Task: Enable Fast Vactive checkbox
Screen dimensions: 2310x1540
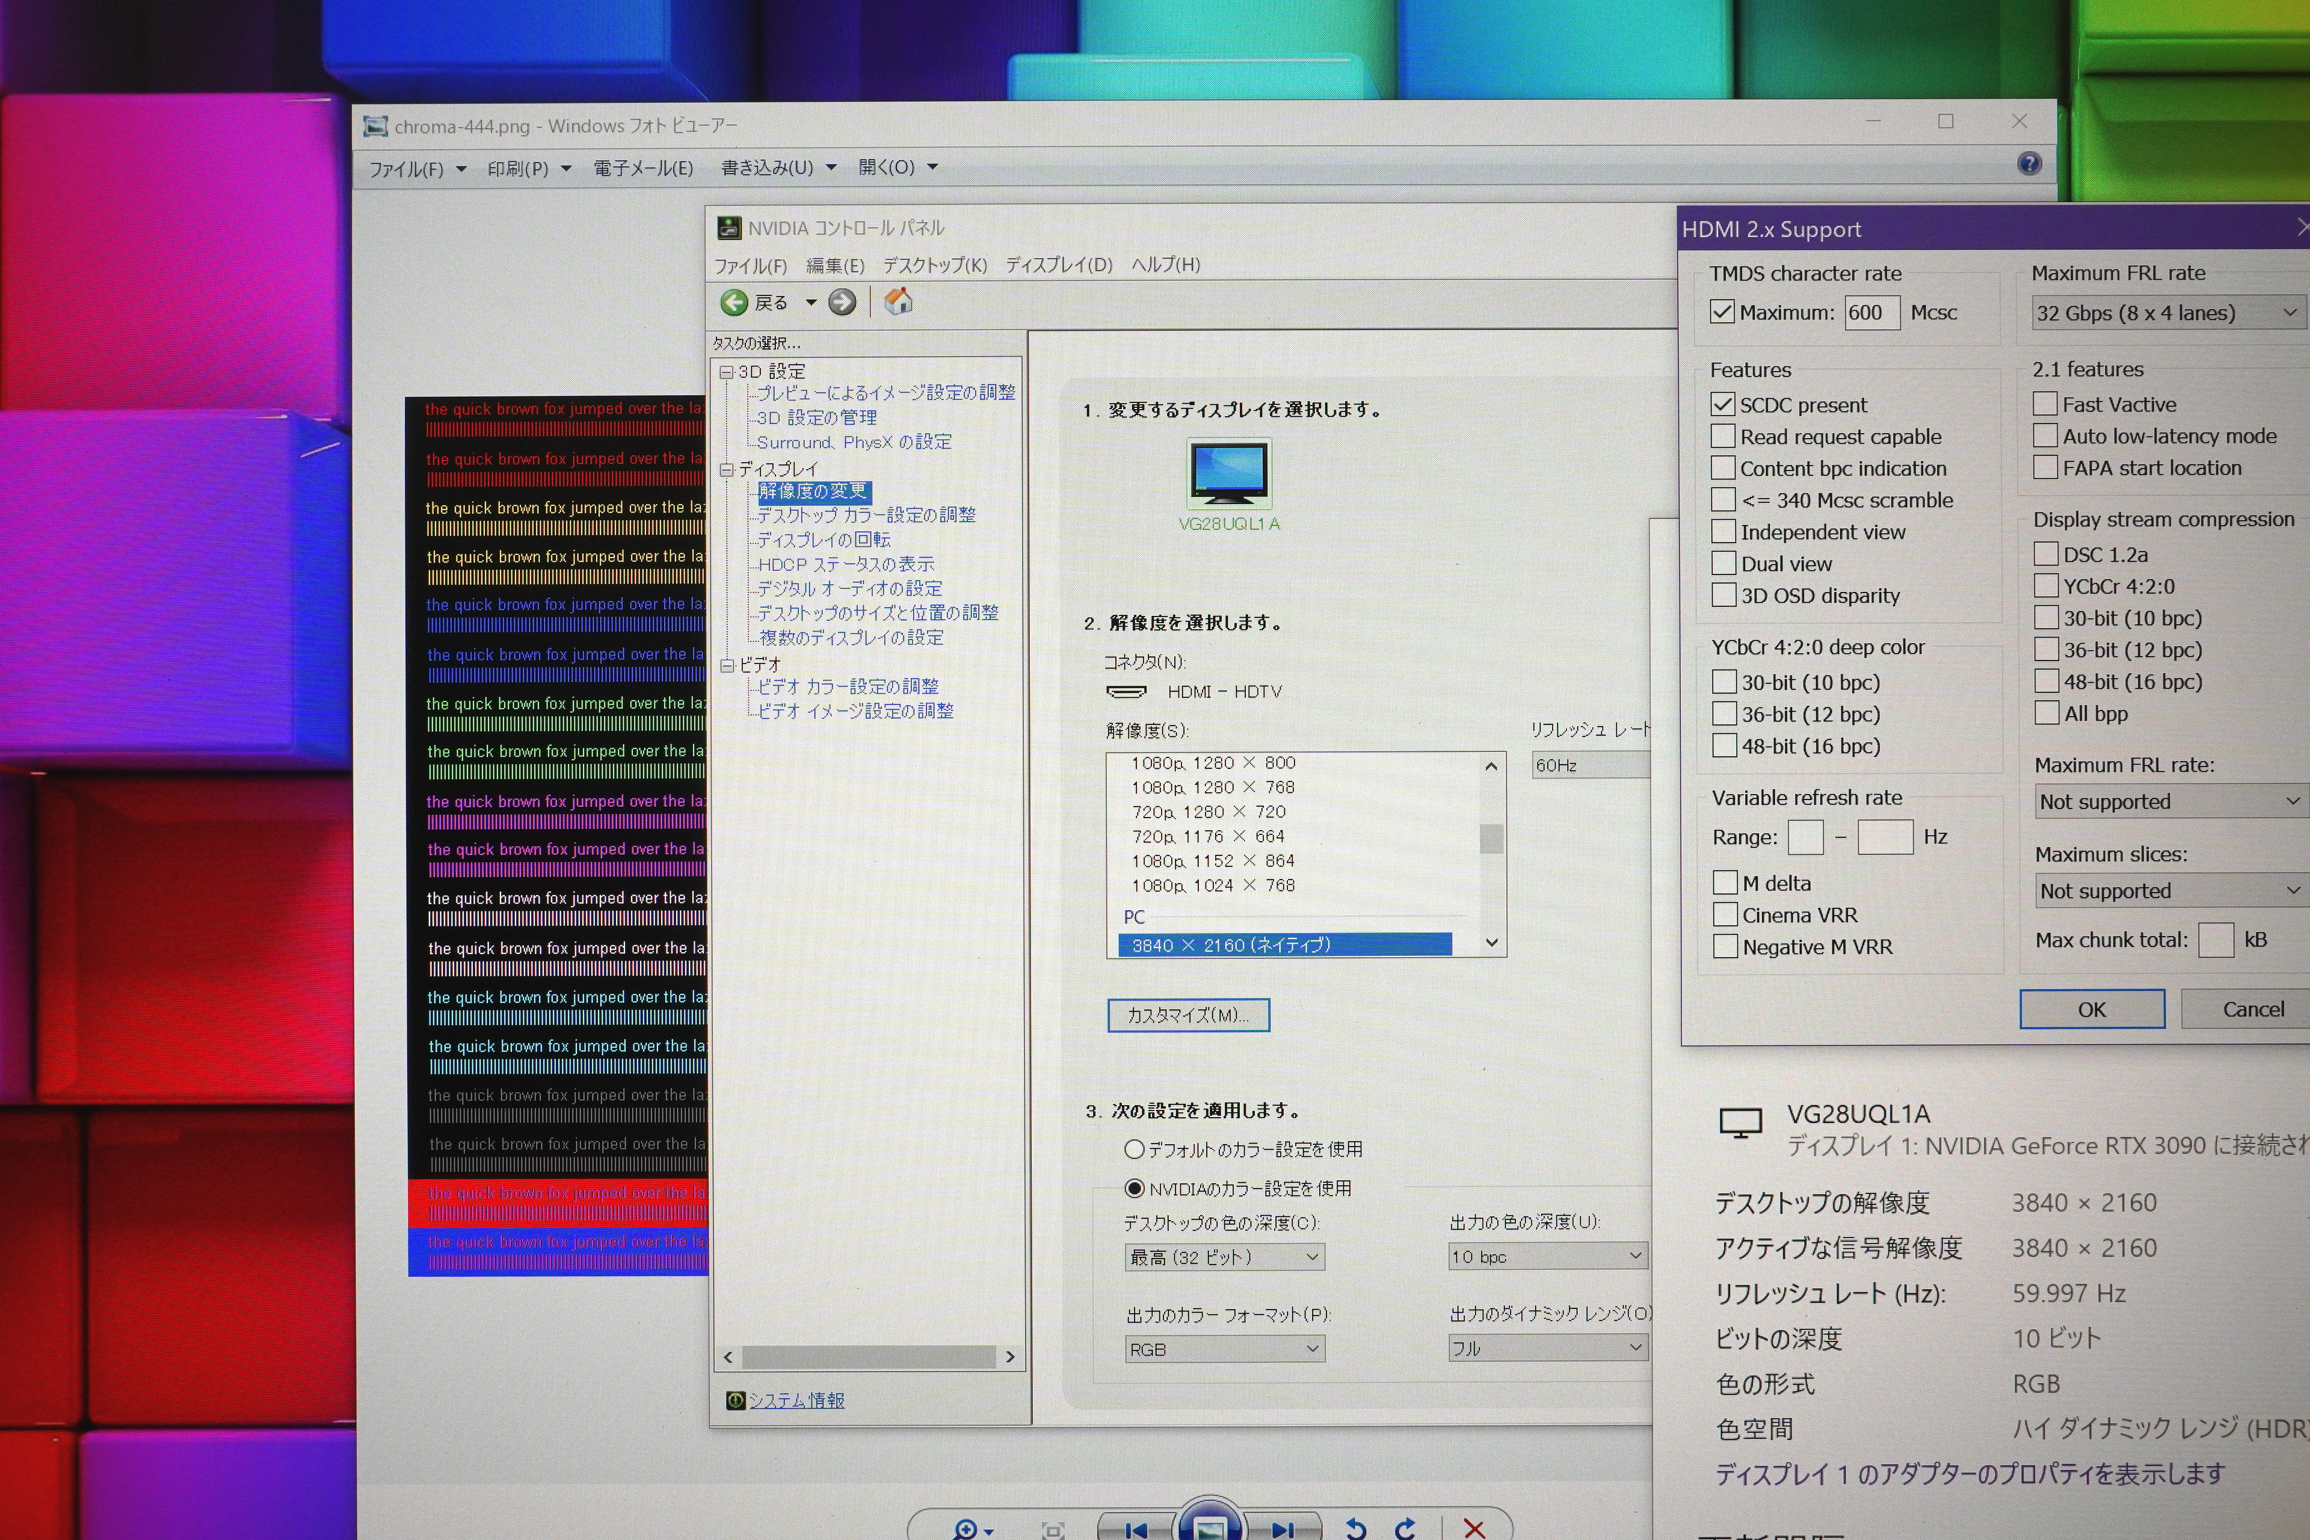Action: pyautogui.click(x=2045, y=404)
